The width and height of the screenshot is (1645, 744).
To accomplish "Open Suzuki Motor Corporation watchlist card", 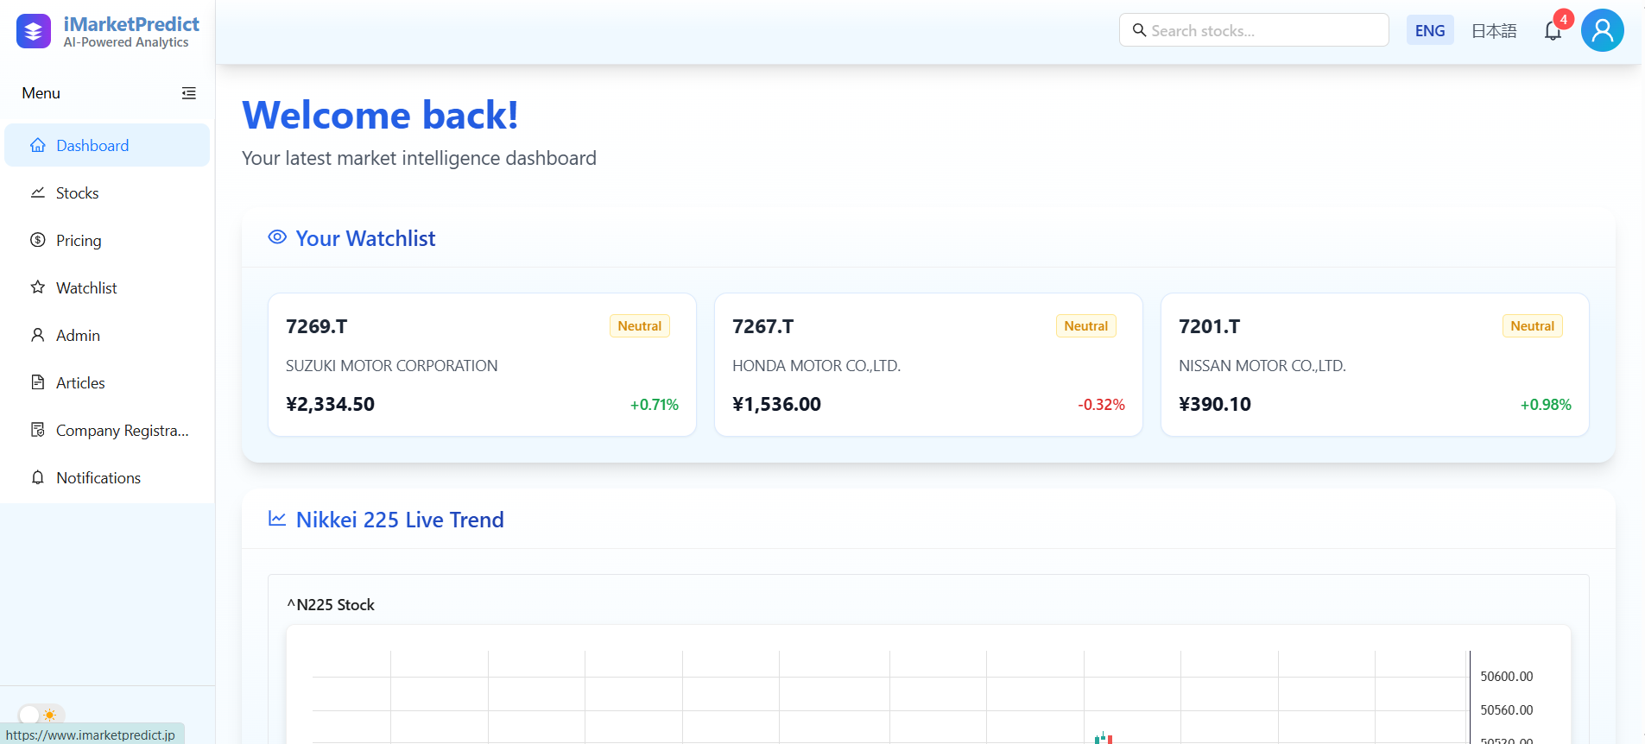I will coord(482,365).
